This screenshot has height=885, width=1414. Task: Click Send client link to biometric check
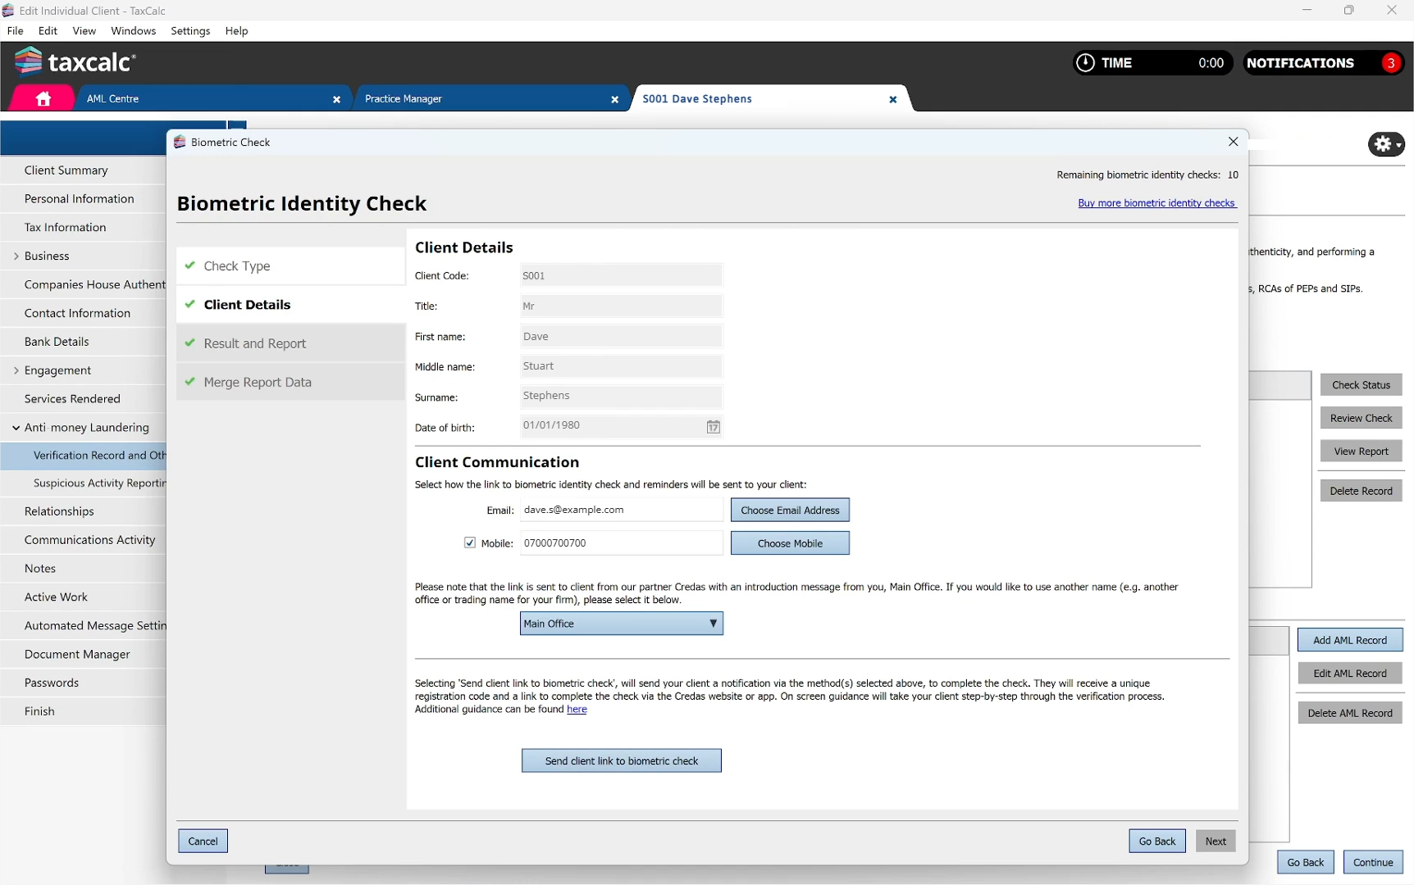pos(621,760)
